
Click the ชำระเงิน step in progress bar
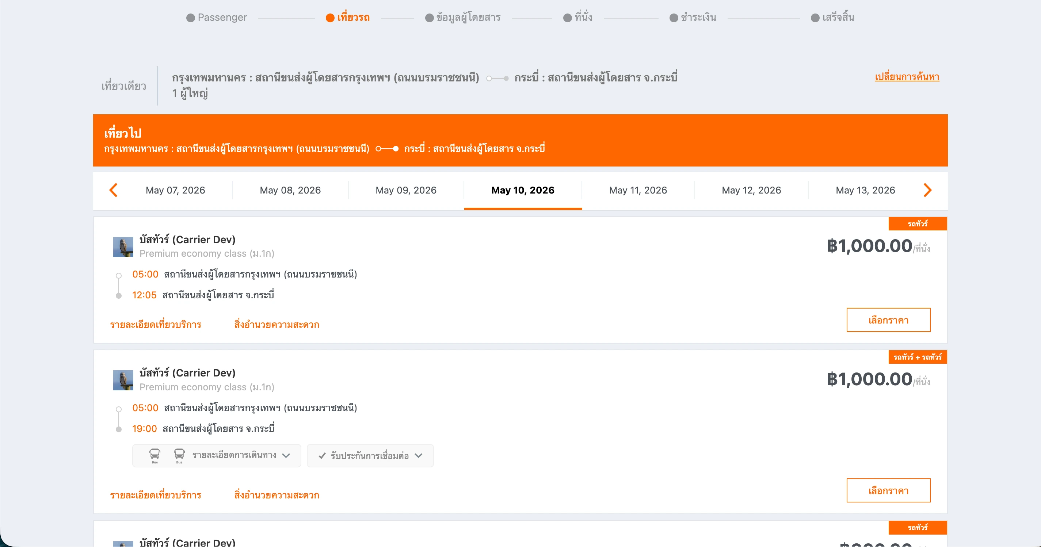click(693, 18)
